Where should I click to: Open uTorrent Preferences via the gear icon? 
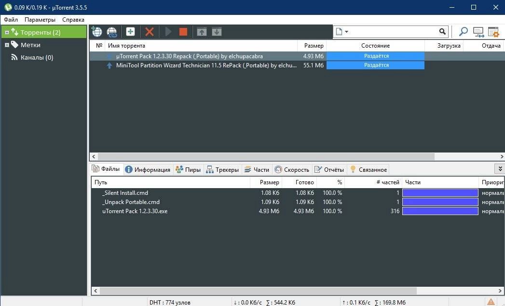pyautogui.click(x=493, y=31)
